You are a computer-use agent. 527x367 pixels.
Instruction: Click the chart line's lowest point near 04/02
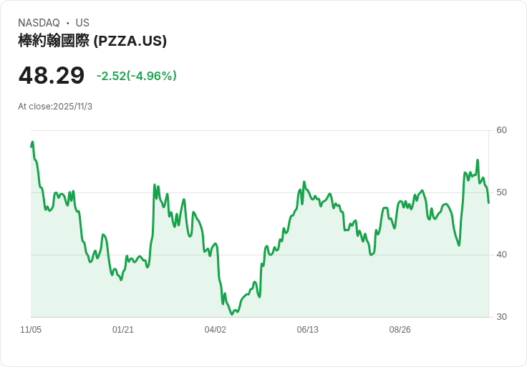tap(232, 313)
